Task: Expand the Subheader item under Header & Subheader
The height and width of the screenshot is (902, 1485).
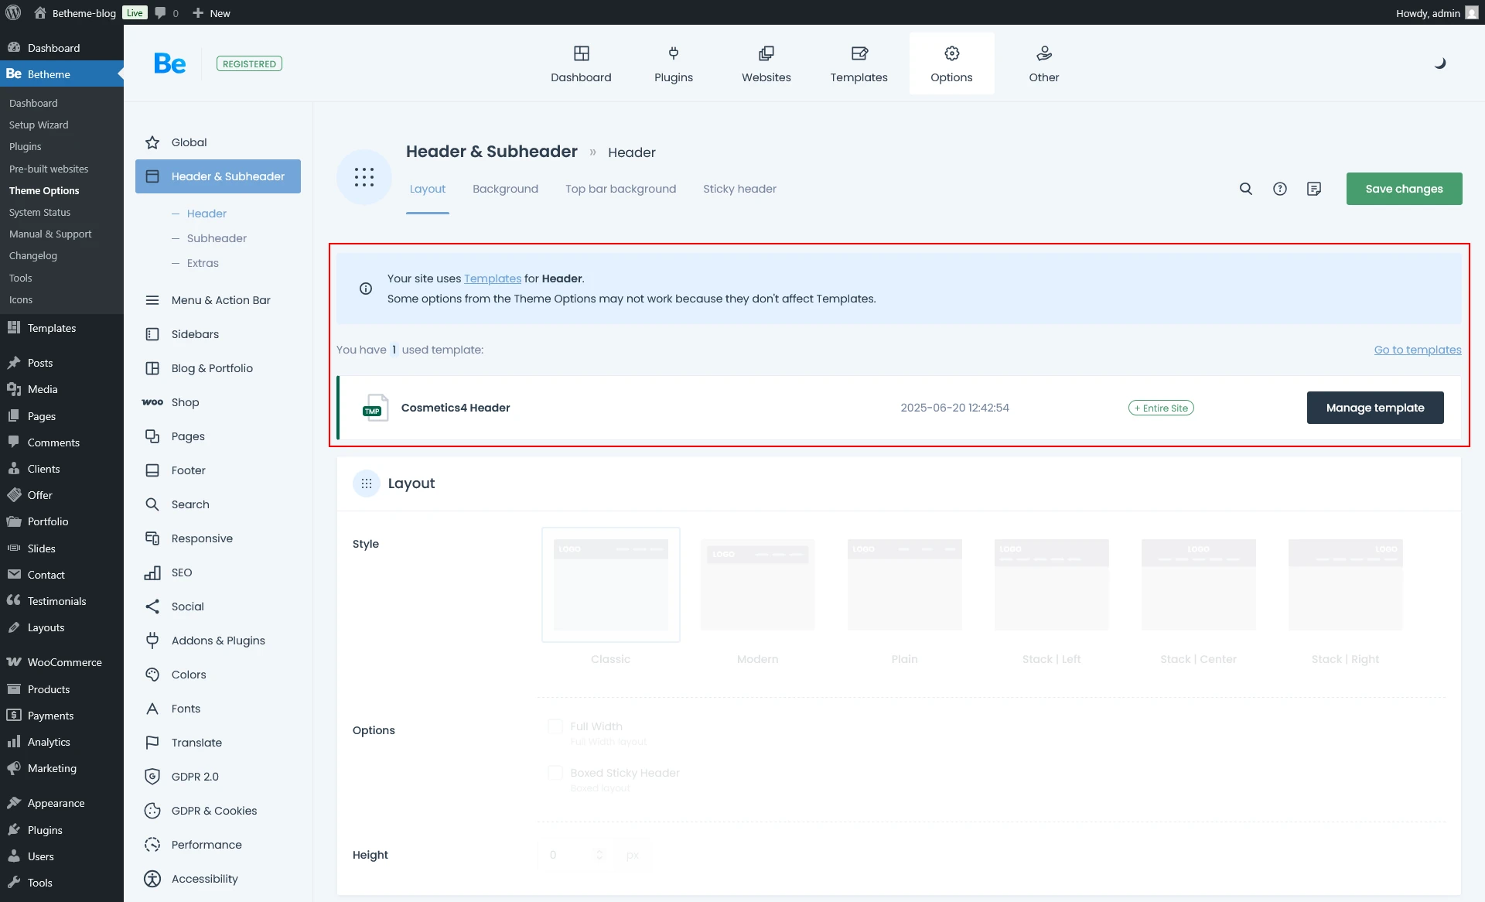Action: click(217, 237)
